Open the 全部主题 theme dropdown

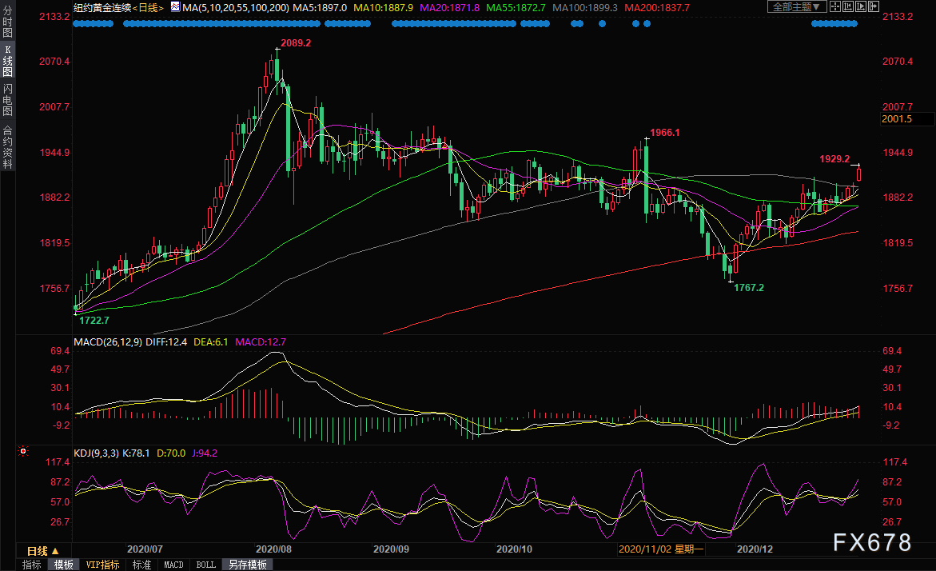797,6
